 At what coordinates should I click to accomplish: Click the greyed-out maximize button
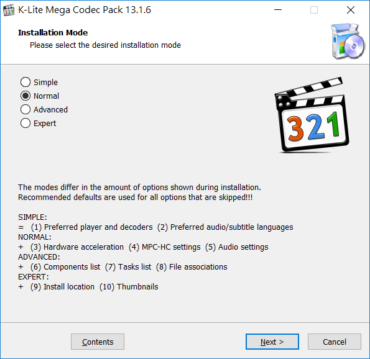[314, 10]
